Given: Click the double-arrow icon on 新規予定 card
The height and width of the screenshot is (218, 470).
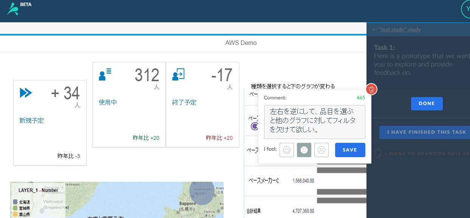Looking at the screenshot, I should [26, 93].
